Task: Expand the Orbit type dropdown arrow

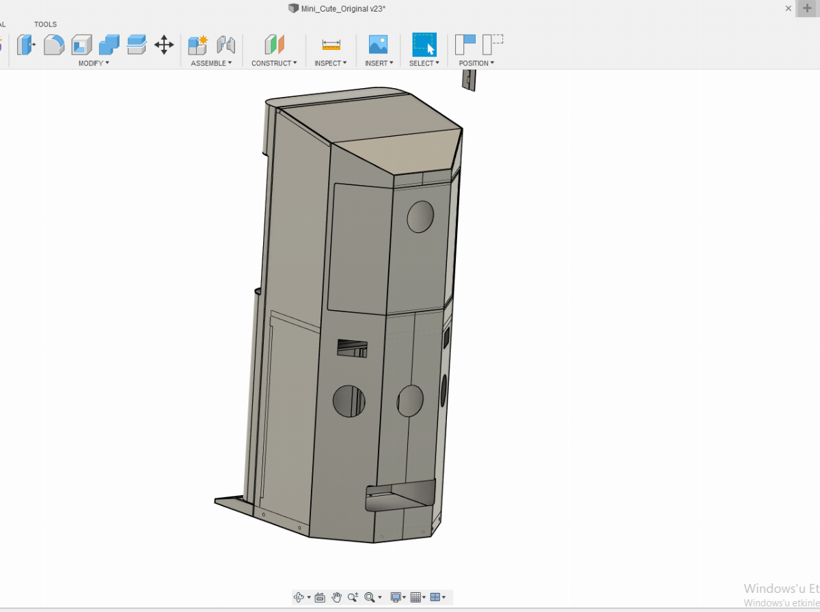Action: click(309, 597)
